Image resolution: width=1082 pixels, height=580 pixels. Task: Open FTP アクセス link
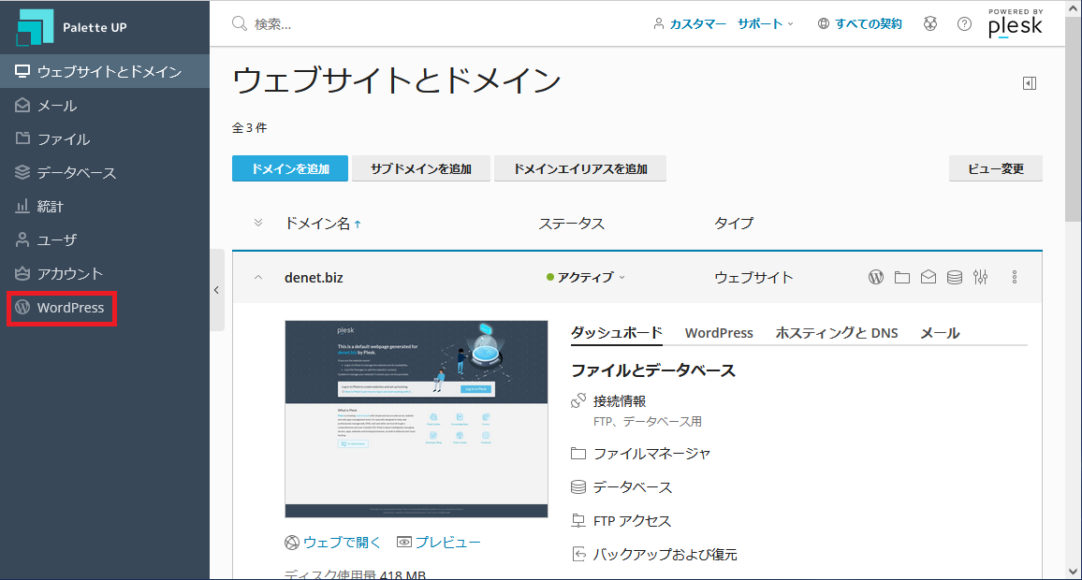tap(632, 521)
